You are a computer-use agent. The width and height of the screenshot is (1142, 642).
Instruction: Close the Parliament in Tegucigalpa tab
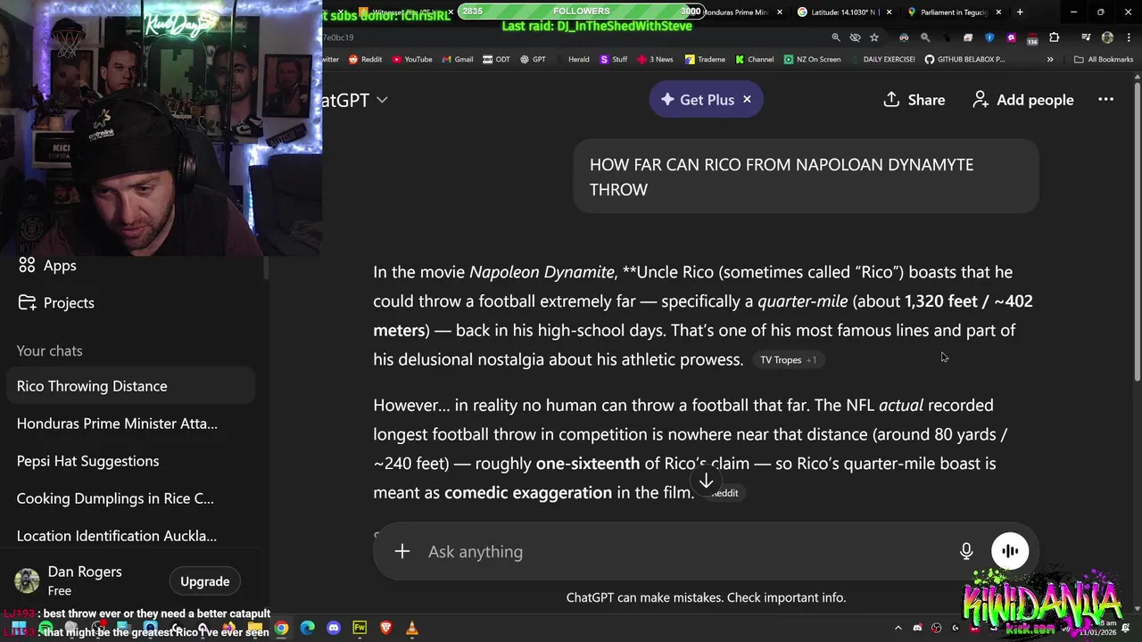click(998, 12)
